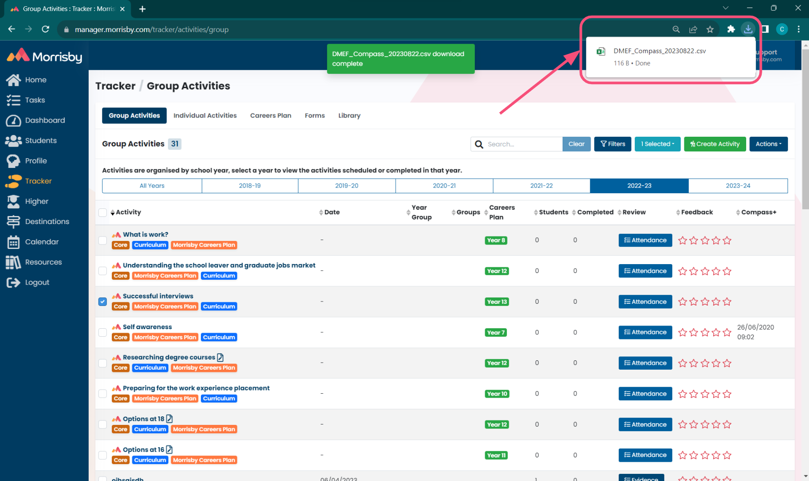The width and height of the screenshot is (809, 481).
Task: Open the Chrome three-dot menu
Action: pyautogui.click(x=799, y=29)
